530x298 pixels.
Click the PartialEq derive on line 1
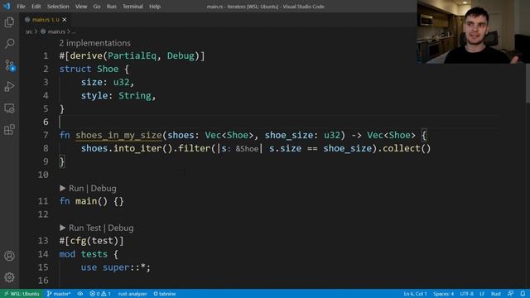[x=132, y=55]
